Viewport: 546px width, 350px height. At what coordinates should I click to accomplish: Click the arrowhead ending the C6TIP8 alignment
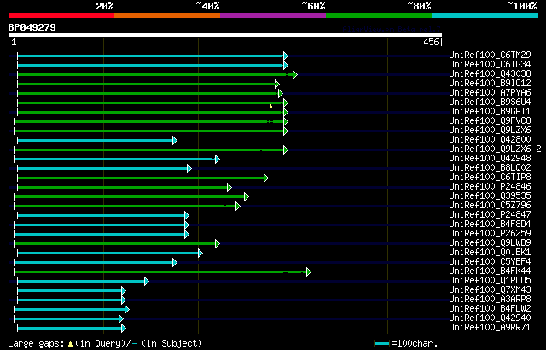(266, 178)
